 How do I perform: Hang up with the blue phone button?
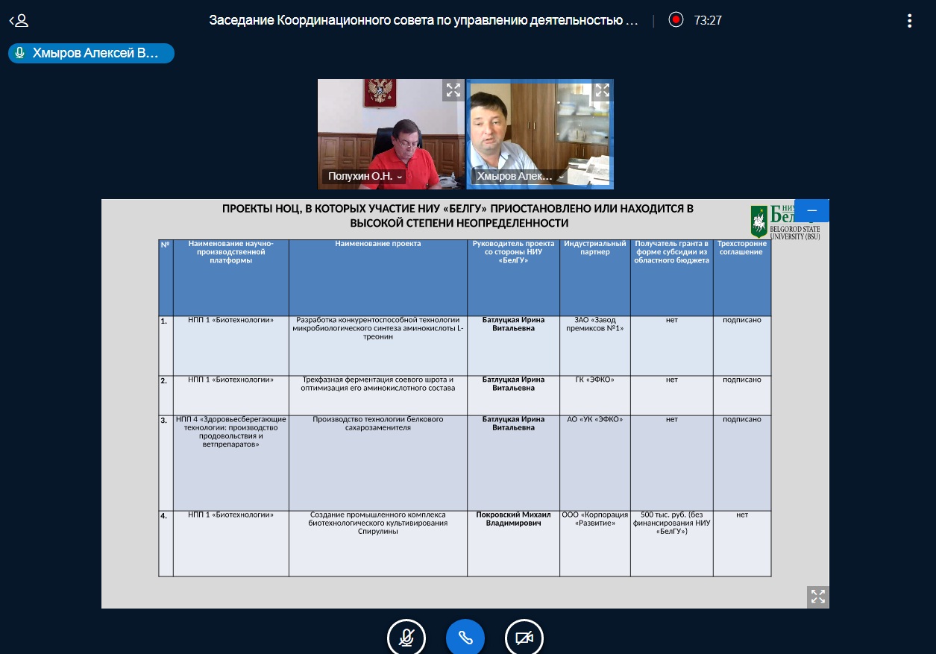[x=465, y=638]
